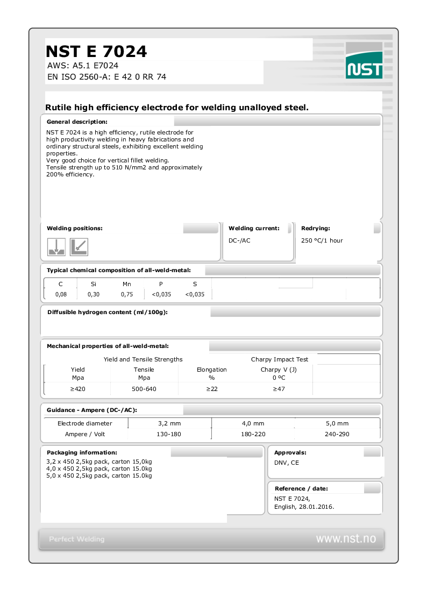
Task: Click the 'Charpy Impact Test' label
Action: [280, 359]
